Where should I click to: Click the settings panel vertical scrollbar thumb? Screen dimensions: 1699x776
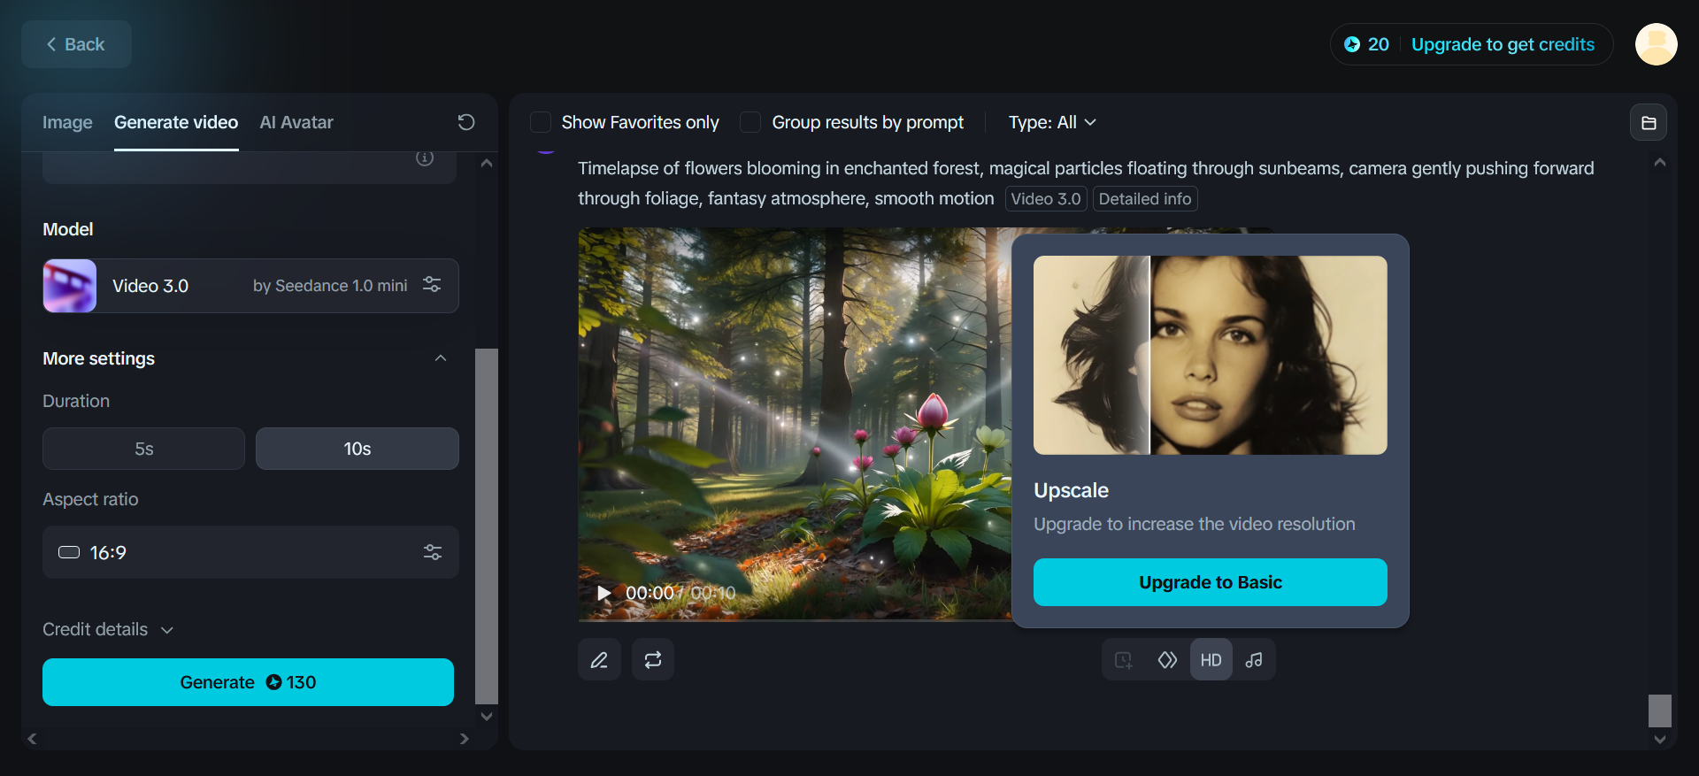pyautogui.click(x=487, y=526)
